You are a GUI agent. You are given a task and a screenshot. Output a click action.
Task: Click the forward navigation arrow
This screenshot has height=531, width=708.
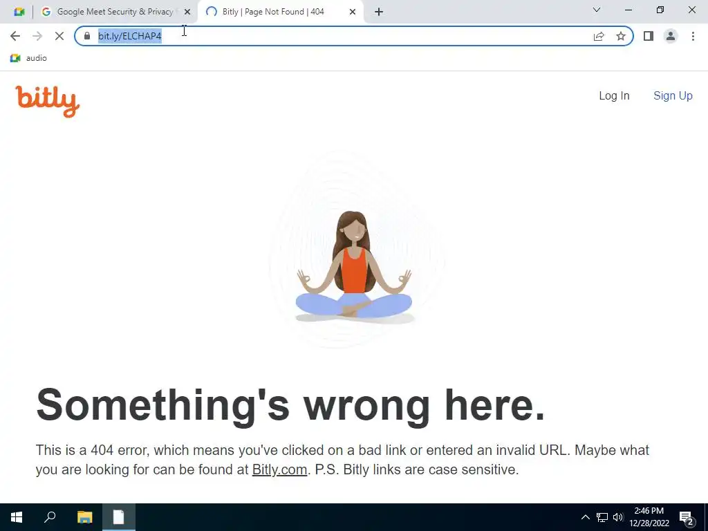37,36
